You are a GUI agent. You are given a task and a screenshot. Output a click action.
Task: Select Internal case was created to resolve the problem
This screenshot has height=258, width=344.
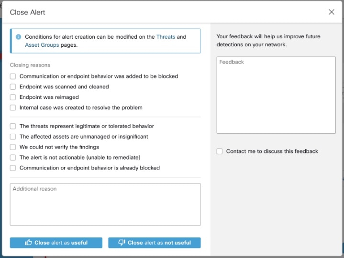point(13,107)
